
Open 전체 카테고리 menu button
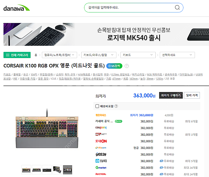(17, 55)
